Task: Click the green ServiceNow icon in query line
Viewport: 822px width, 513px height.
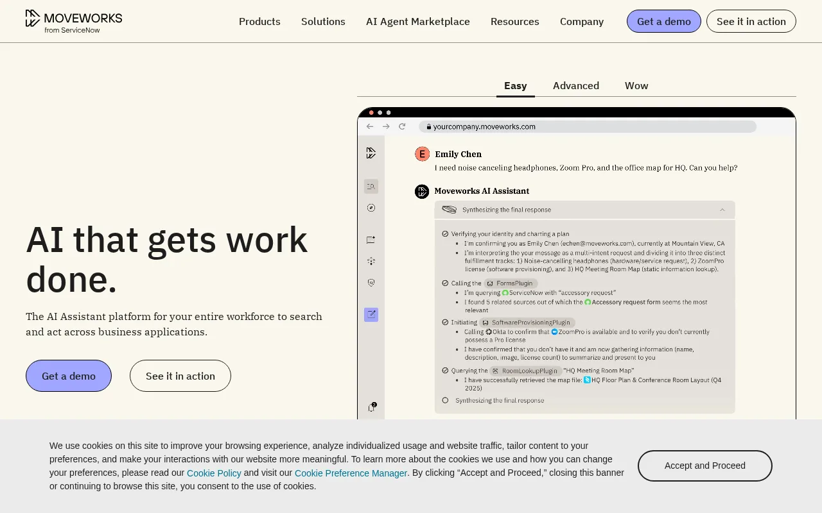Action: (x=505, y=292)
